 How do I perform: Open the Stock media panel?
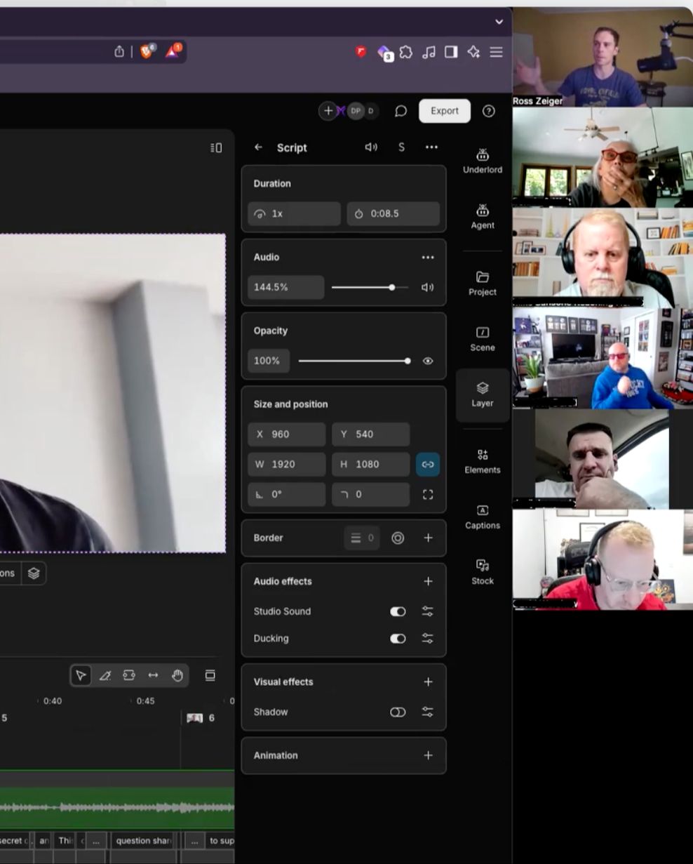483,572
